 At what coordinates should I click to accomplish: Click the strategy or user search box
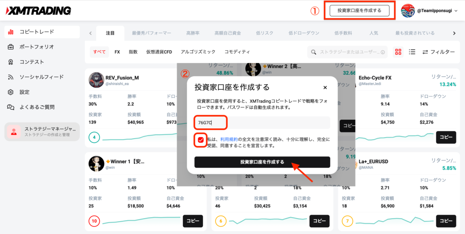347,52
